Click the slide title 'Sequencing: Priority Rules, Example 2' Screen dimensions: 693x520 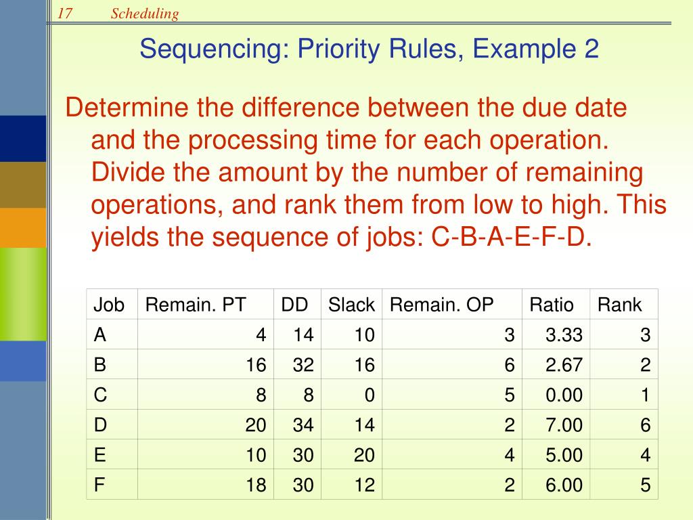click(369, 49)
